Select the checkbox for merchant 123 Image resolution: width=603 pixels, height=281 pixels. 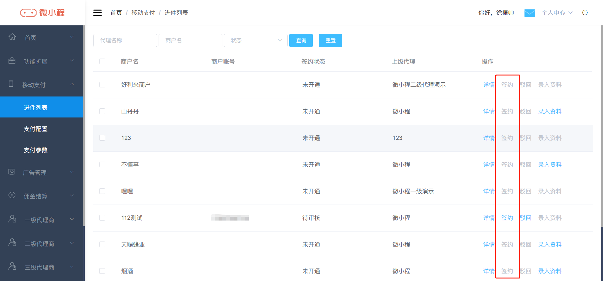click(x=102, y=138)
